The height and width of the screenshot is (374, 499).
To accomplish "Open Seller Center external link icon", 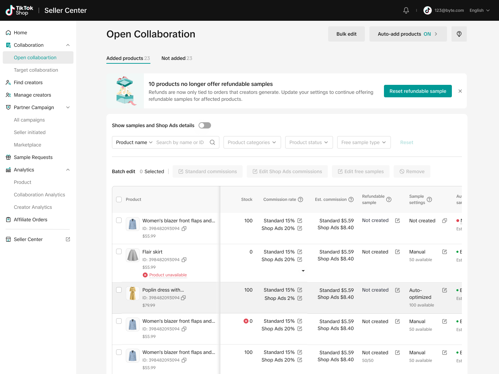I will click(68, 239).
